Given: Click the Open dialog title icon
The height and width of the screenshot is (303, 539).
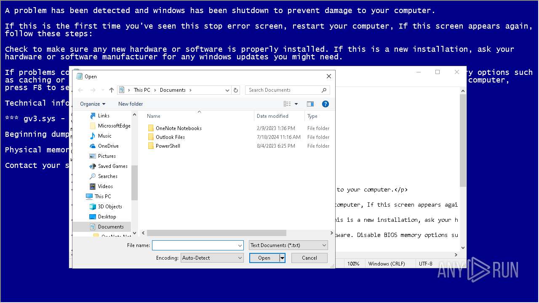Looking at the screenshot, I should pyautogui.click(x=79, y=76).
